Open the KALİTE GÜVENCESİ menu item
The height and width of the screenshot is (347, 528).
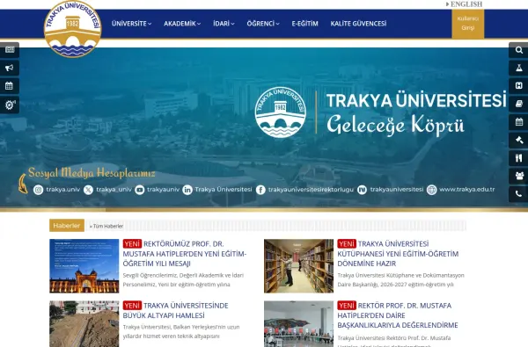click(358, 24)
